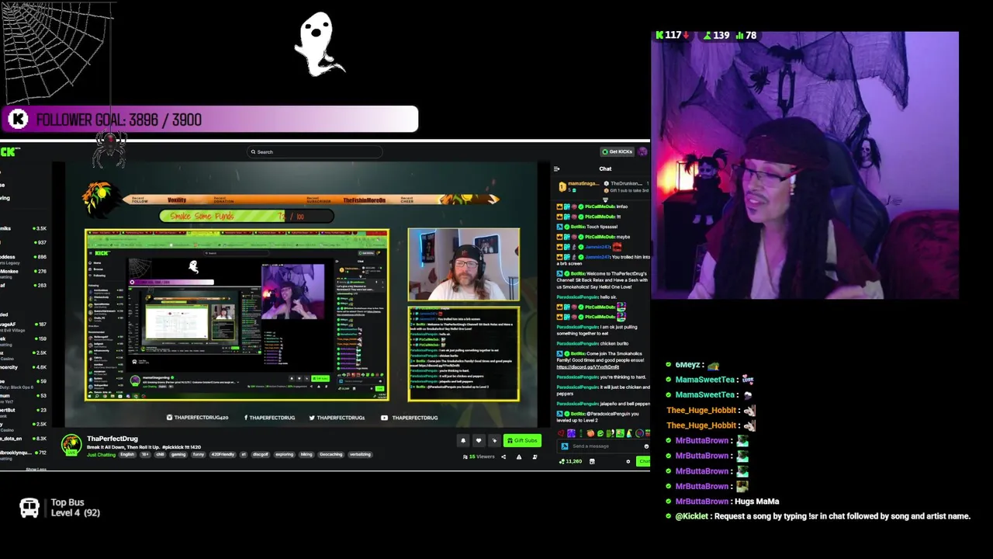Click the Chat panel heading
The height and width of the screenshot is (559, 993).
[x=605, y=169]
